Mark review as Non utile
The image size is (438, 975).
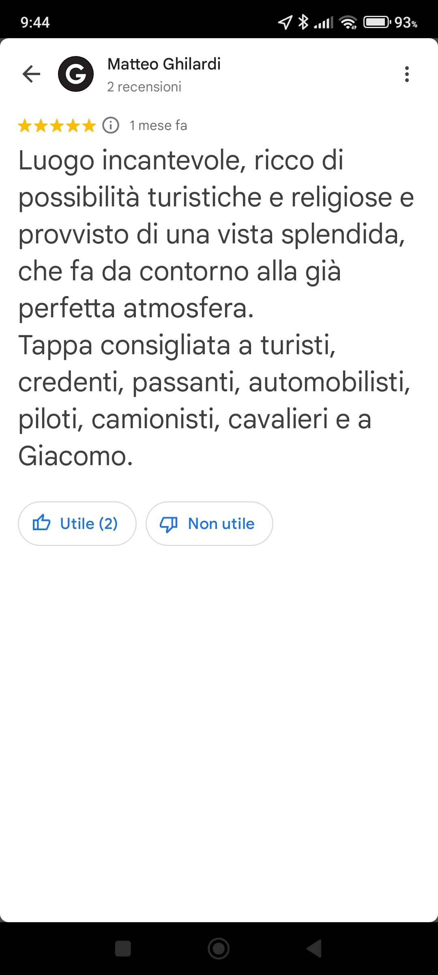coord(209,524)
